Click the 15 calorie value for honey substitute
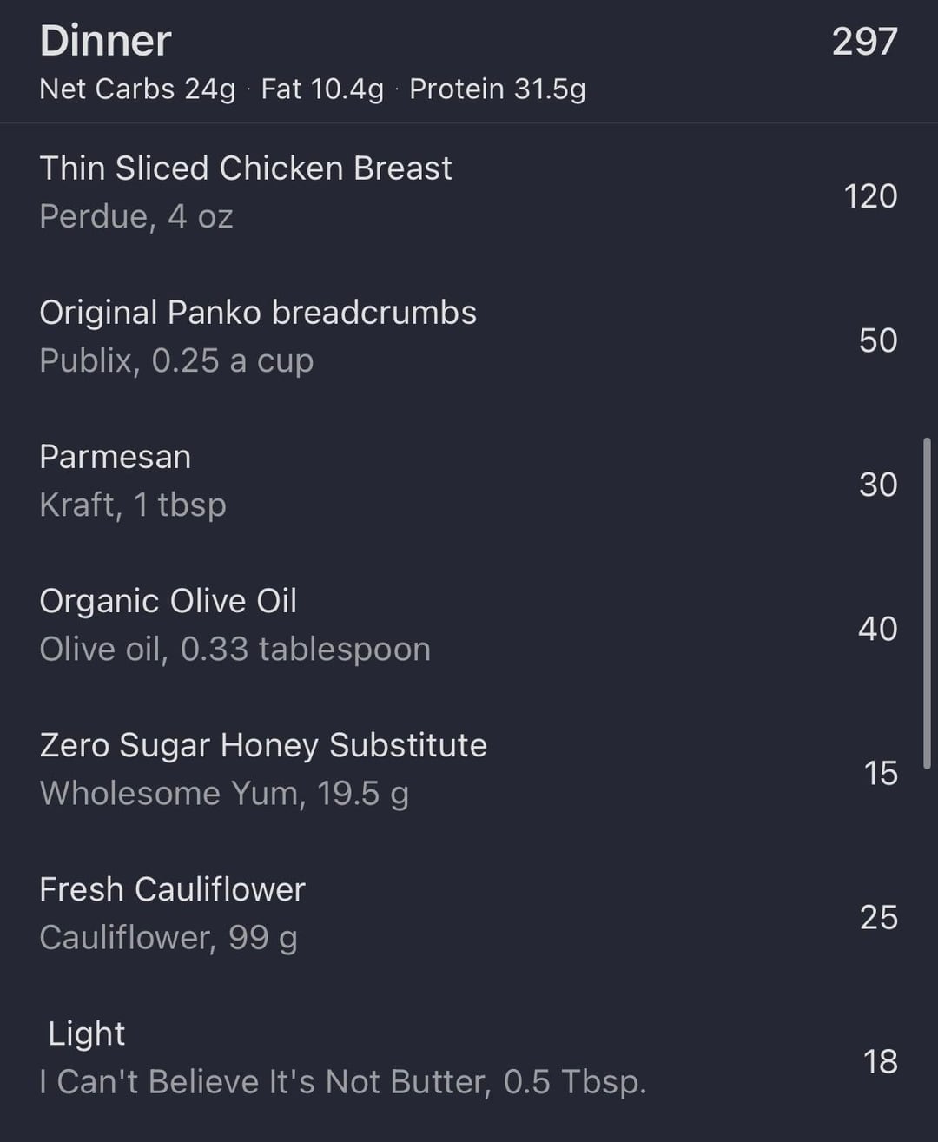938x1142 pixels. pyautogui.click(x=880, y=773)
